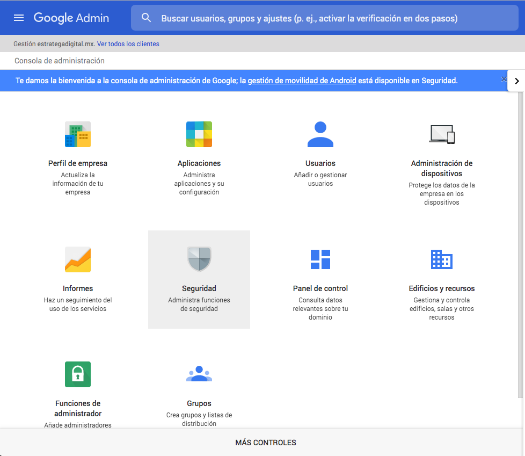525x456 pixels.
Task: Click the Panel de control dashboard icon
Action: tap(320, 259)
